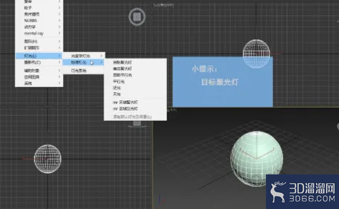
Task: Open the 系统 menu entry
Action: [39, 83]
